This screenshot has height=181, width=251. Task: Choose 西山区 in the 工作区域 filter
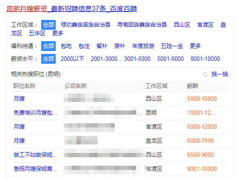coord(182,25)
